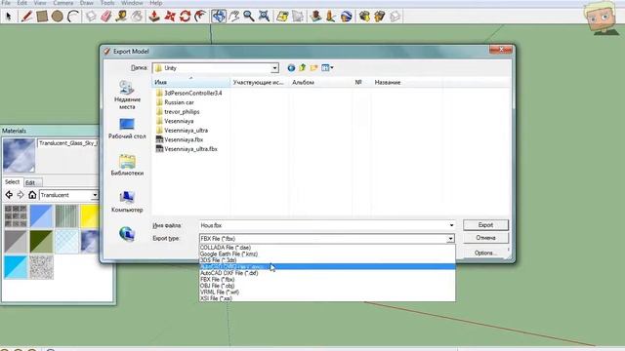Switch to Materials Select tab
Viewport: 625px width, 351px height.
coord(12,182)
